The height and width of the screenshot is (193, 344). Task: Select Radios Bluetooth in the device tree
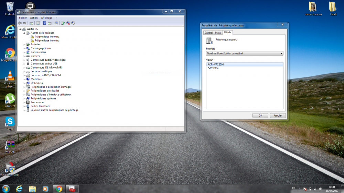pyautogui.click(x=40, y=106)
